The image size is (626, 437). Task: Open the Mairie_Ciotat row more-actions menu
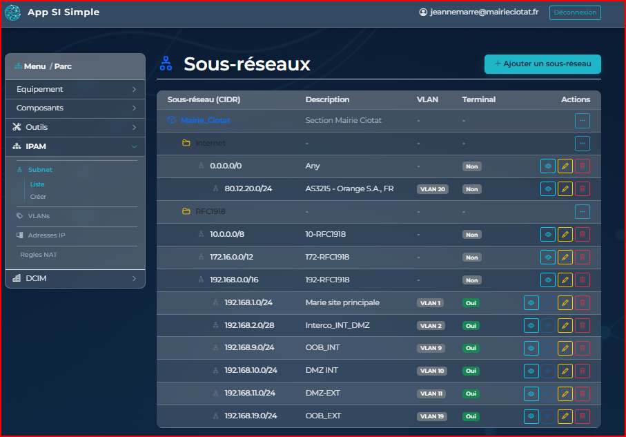click(x=583, y=121)
